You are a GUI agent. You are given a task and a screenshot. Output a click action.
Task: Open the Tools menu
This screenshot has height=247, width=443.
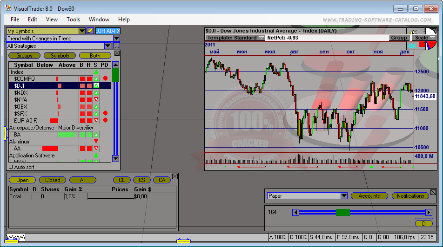pyautogui.click(x=73, y=19)
